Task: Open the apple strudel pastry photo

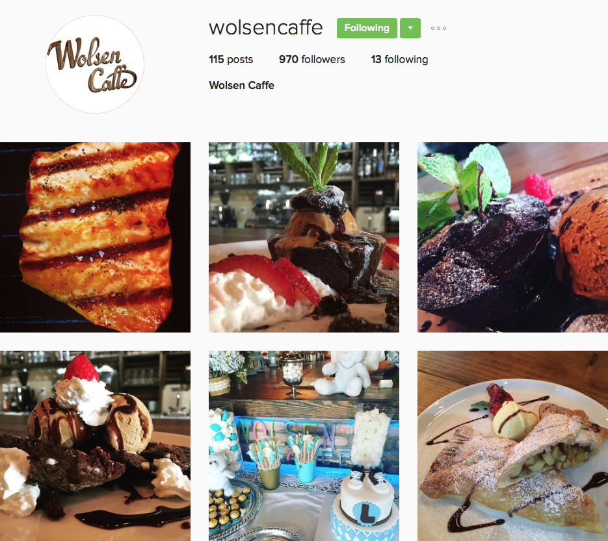Action: pyautogui.click(x=512, y=446)
